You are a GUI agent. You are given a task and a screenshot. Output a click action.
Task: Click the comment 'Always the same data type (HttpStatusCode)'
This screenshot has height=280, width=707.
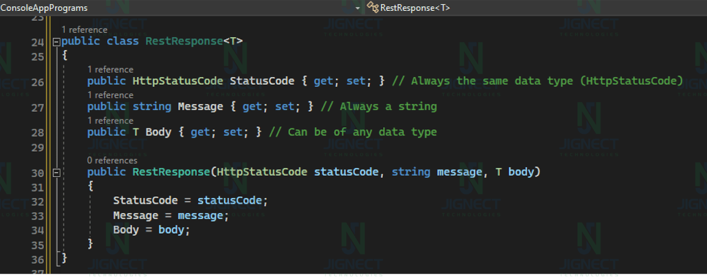click(x=537, y=81)
